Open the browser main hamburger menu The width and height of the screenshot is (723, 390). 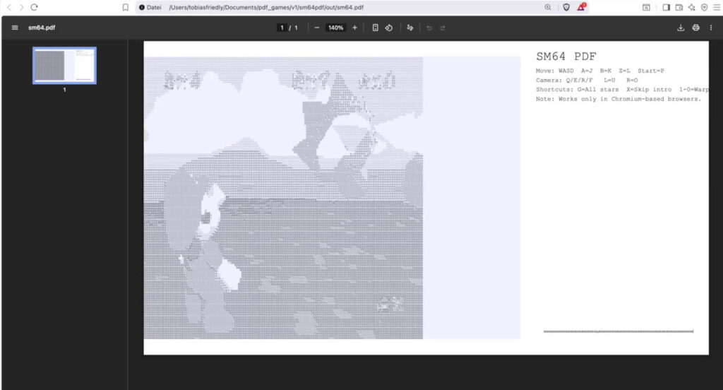pos(715,7)
